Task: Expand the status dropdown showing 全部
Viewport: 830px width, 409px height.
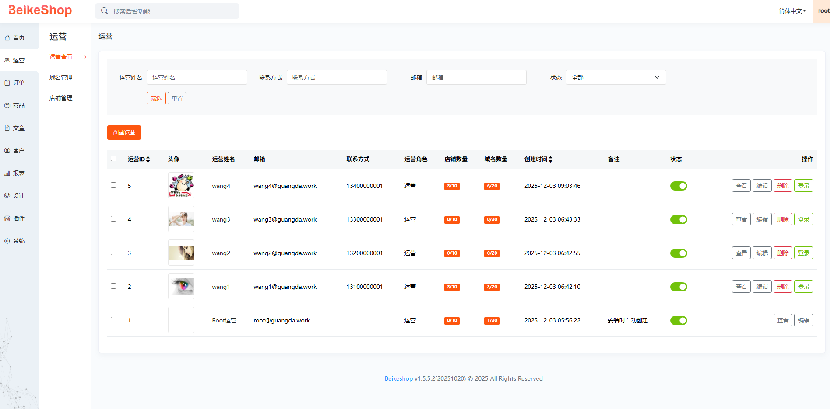Action: click(x=615, y=77)
